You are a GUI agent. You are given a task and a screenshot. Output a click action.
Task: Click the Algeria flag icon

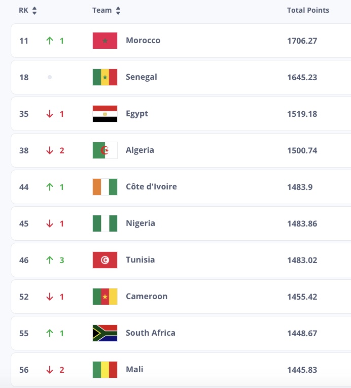105,150
